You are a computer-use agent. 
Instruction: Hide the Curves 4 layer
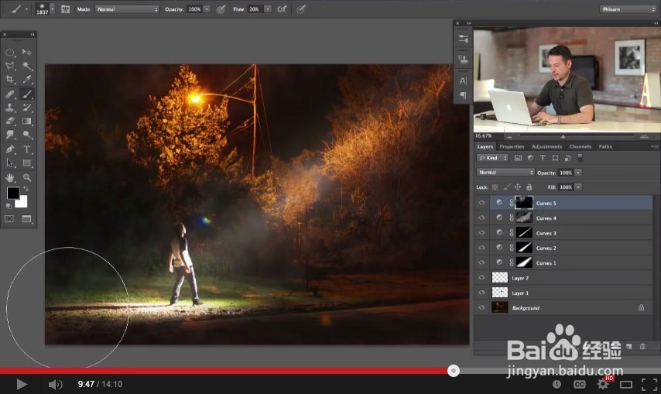481,218
